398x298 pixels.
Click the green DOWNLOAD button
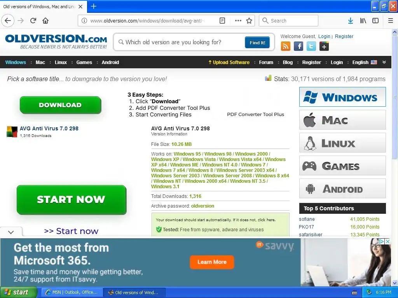[60, 105]
